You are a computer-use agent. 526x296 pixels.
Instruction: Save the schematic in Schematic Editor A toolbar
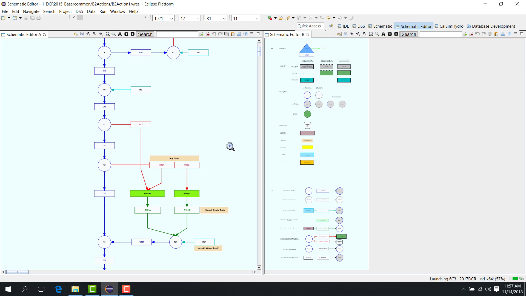point(82,34)
